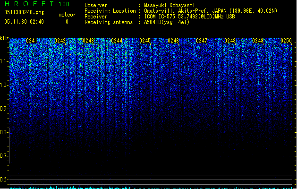Image resolution: width=297 pixels, height=189 pixels.
Task: Click frequency axis label 0.7
Action: point(4,156)
